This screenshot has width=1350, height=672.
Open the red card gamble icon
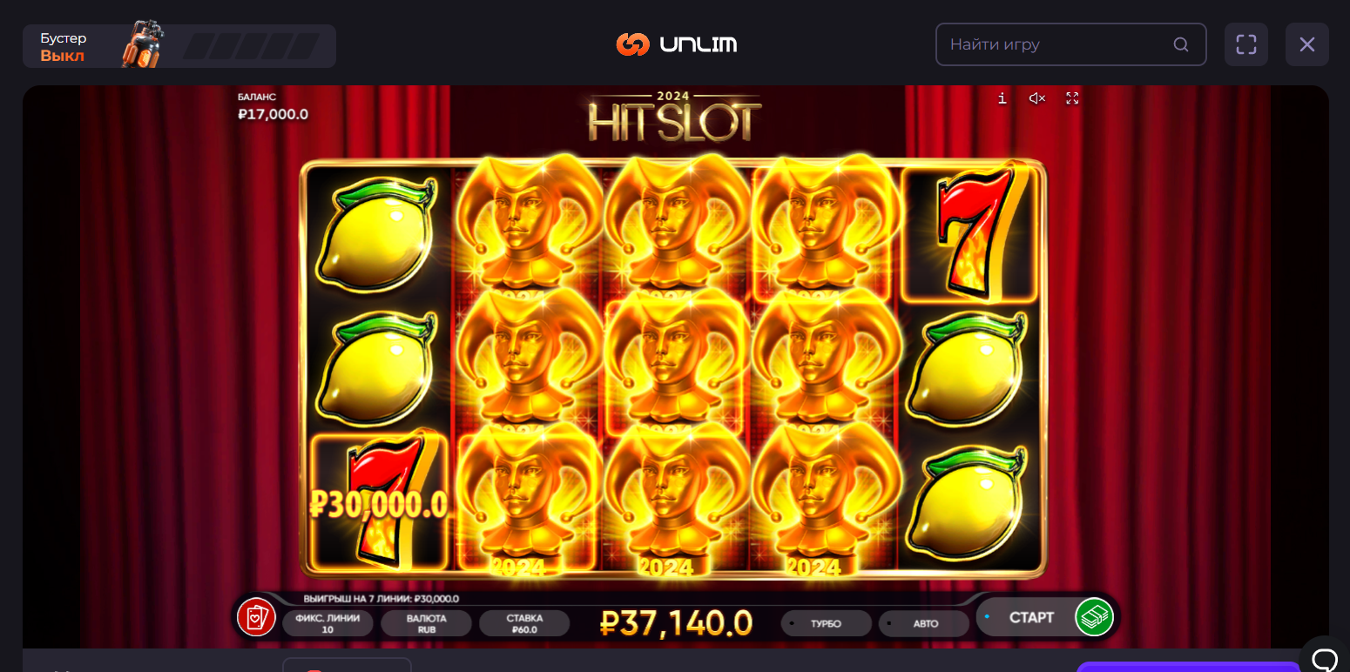point(256,617)
